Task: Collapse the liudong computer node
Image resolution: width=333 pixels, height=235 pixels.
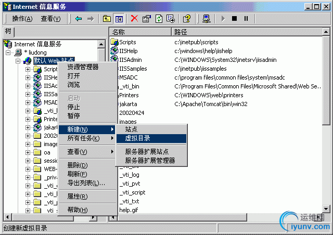Action: (x=8, y=53)
